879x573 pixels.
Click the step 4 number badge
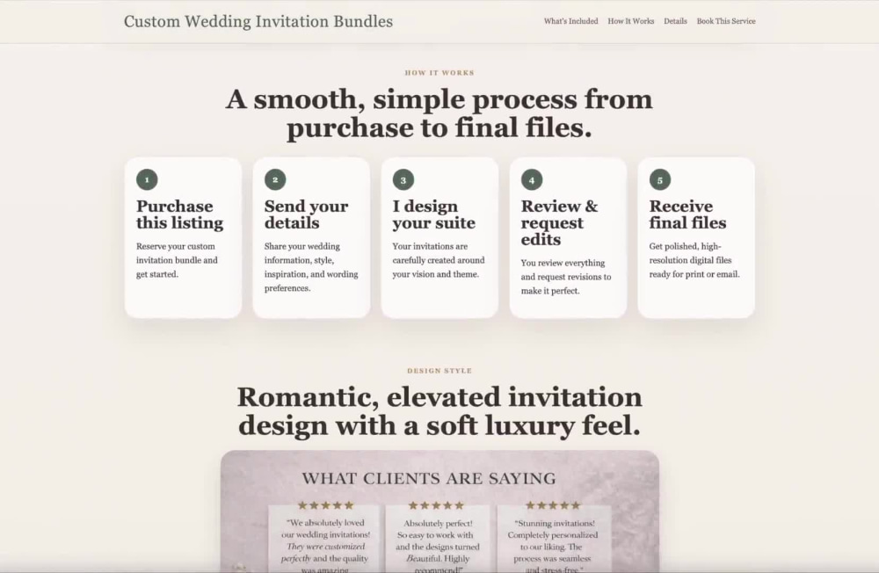(532, 180)
